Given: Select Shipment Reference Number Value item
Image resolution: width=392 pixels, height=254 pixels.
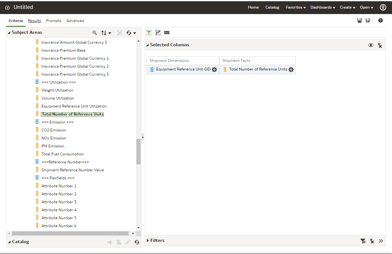Looking at the screenshot, I should [x=73, y=170].
